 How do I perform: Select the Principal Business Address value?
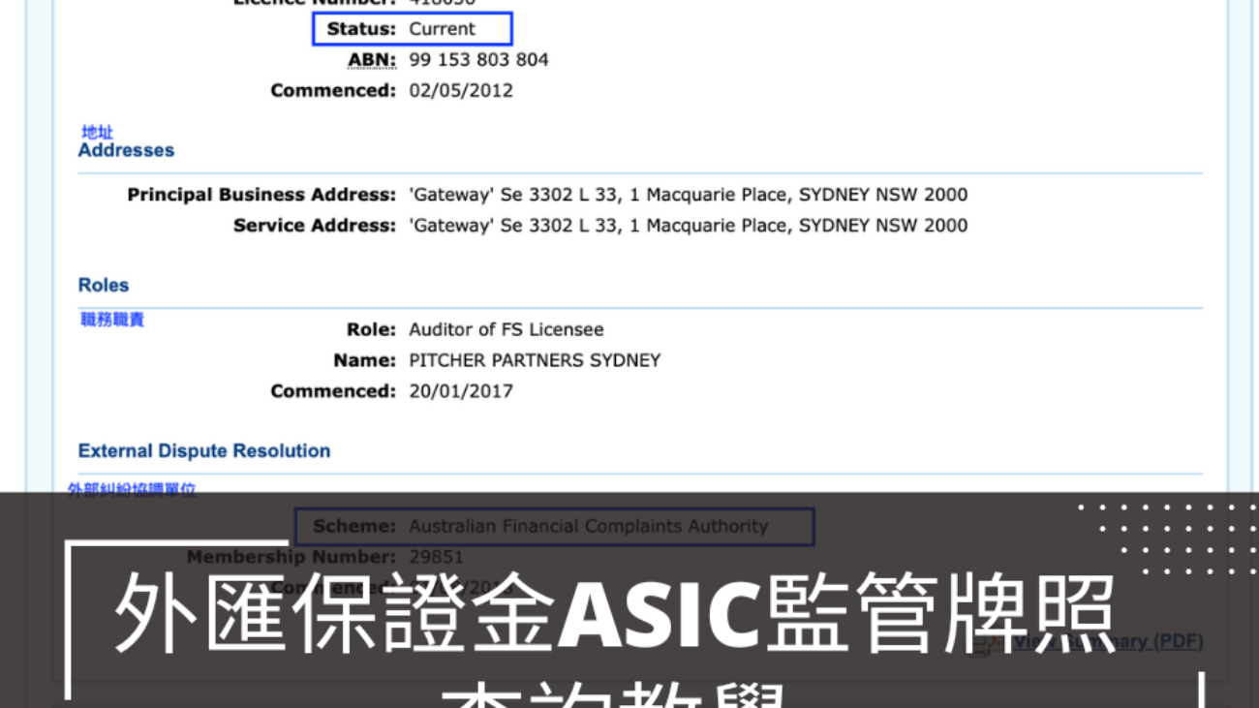[x=688, y=195]
